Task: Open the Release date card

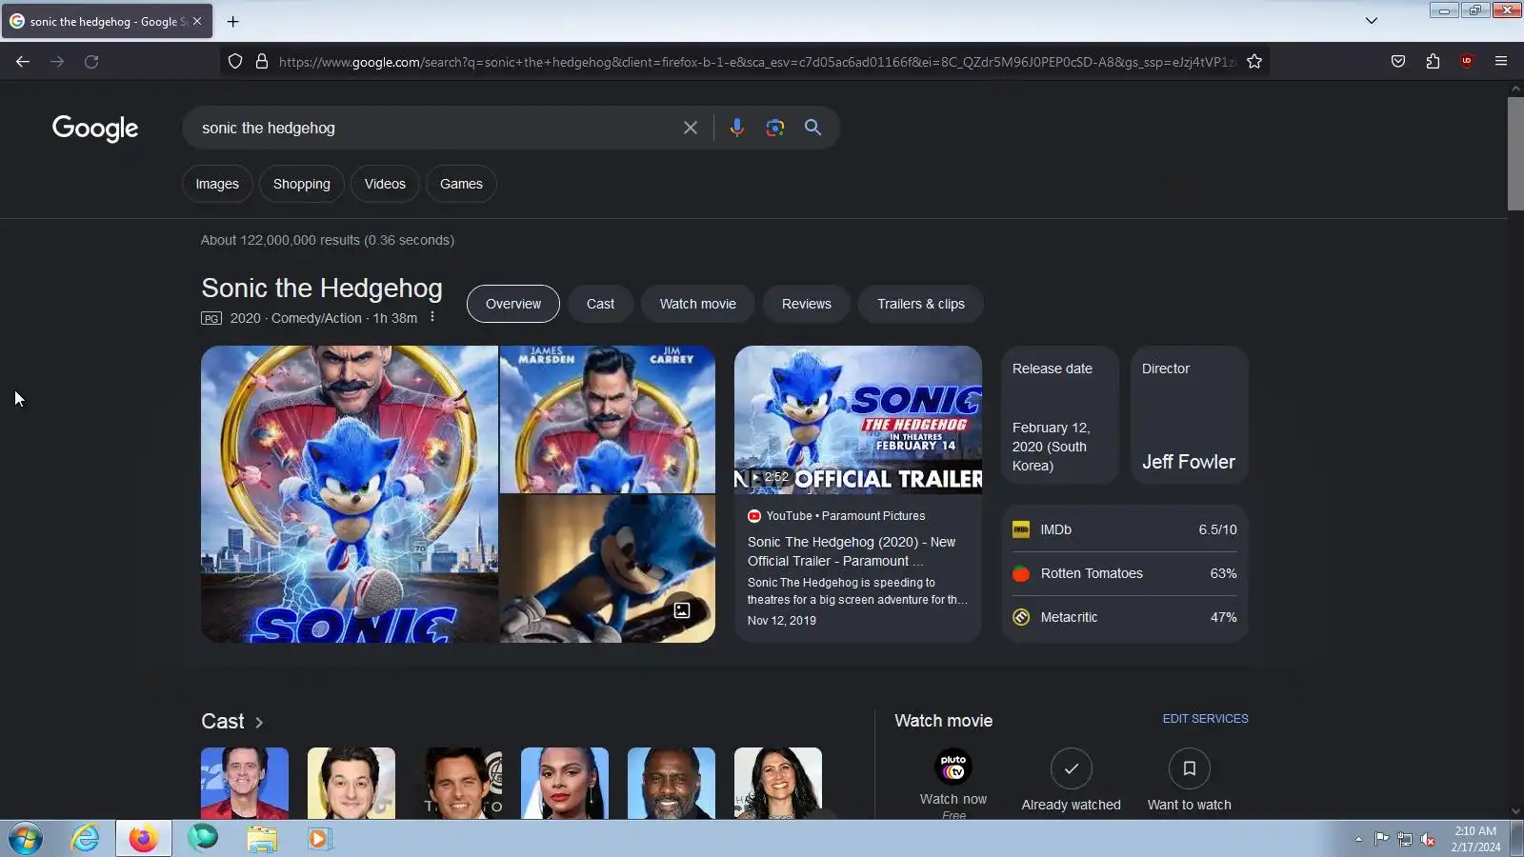Action: click(1059, 415)
